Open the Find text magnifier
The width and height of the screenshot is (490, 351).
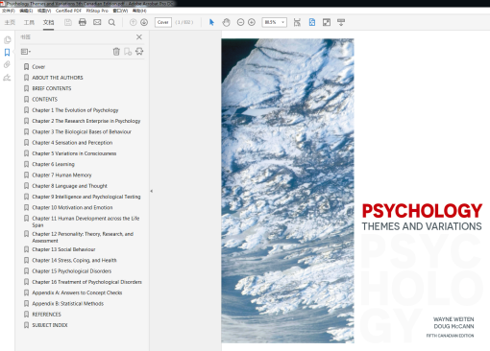pyautogui.click(x=111, y=22)
